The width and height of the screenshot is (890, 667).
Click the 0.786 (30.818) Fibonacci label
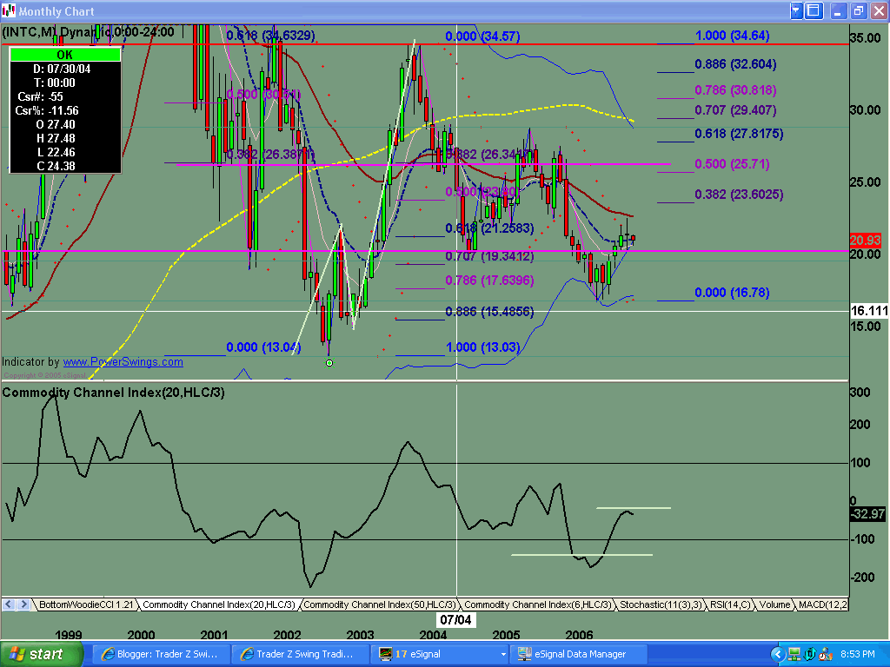click(x=735, y=90)
